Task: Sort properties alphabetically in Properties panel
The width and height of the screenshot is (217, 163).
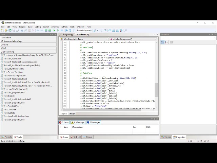Action: (166, 42)
